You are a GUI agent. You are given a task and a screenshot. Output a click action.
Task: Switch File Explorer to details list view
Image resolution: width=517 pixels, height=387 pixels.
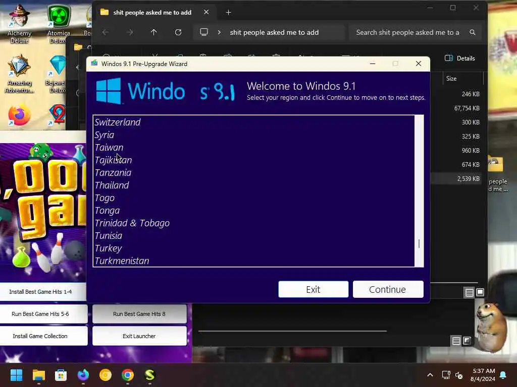pyautogui.click(x=469, y=292)
